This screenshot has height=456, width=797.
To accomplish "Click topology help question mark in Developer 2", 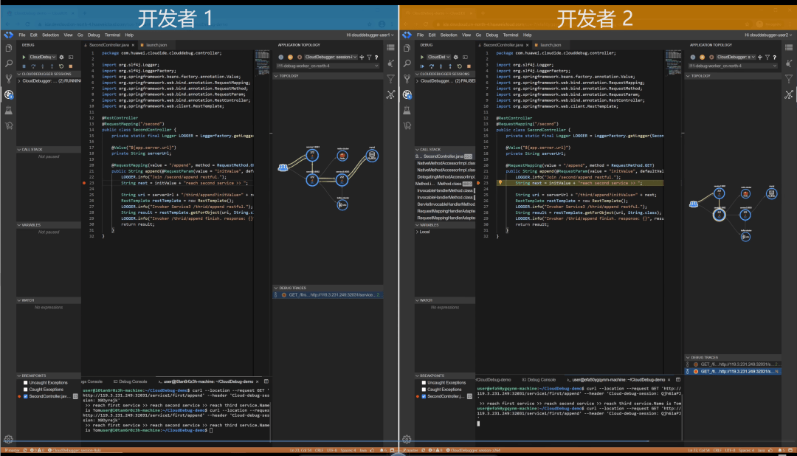I will (775, 58).
